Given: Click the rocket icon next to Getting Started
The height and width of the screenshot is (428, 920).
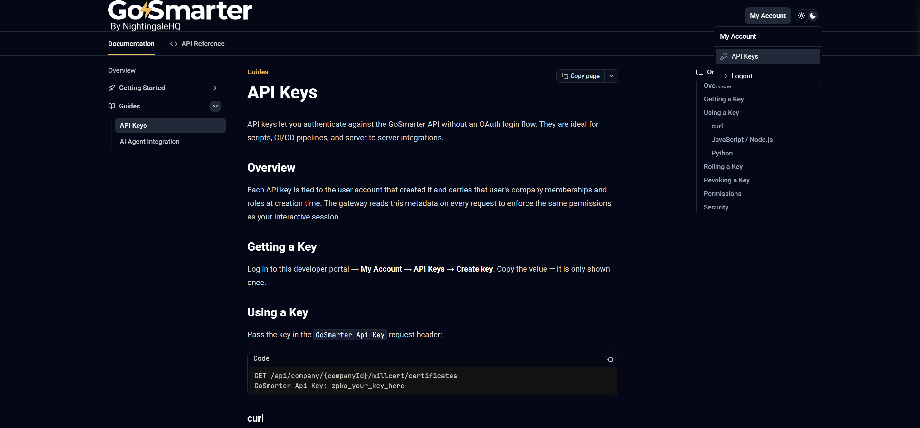Looking at the screenshot, I should coord(112,88).
